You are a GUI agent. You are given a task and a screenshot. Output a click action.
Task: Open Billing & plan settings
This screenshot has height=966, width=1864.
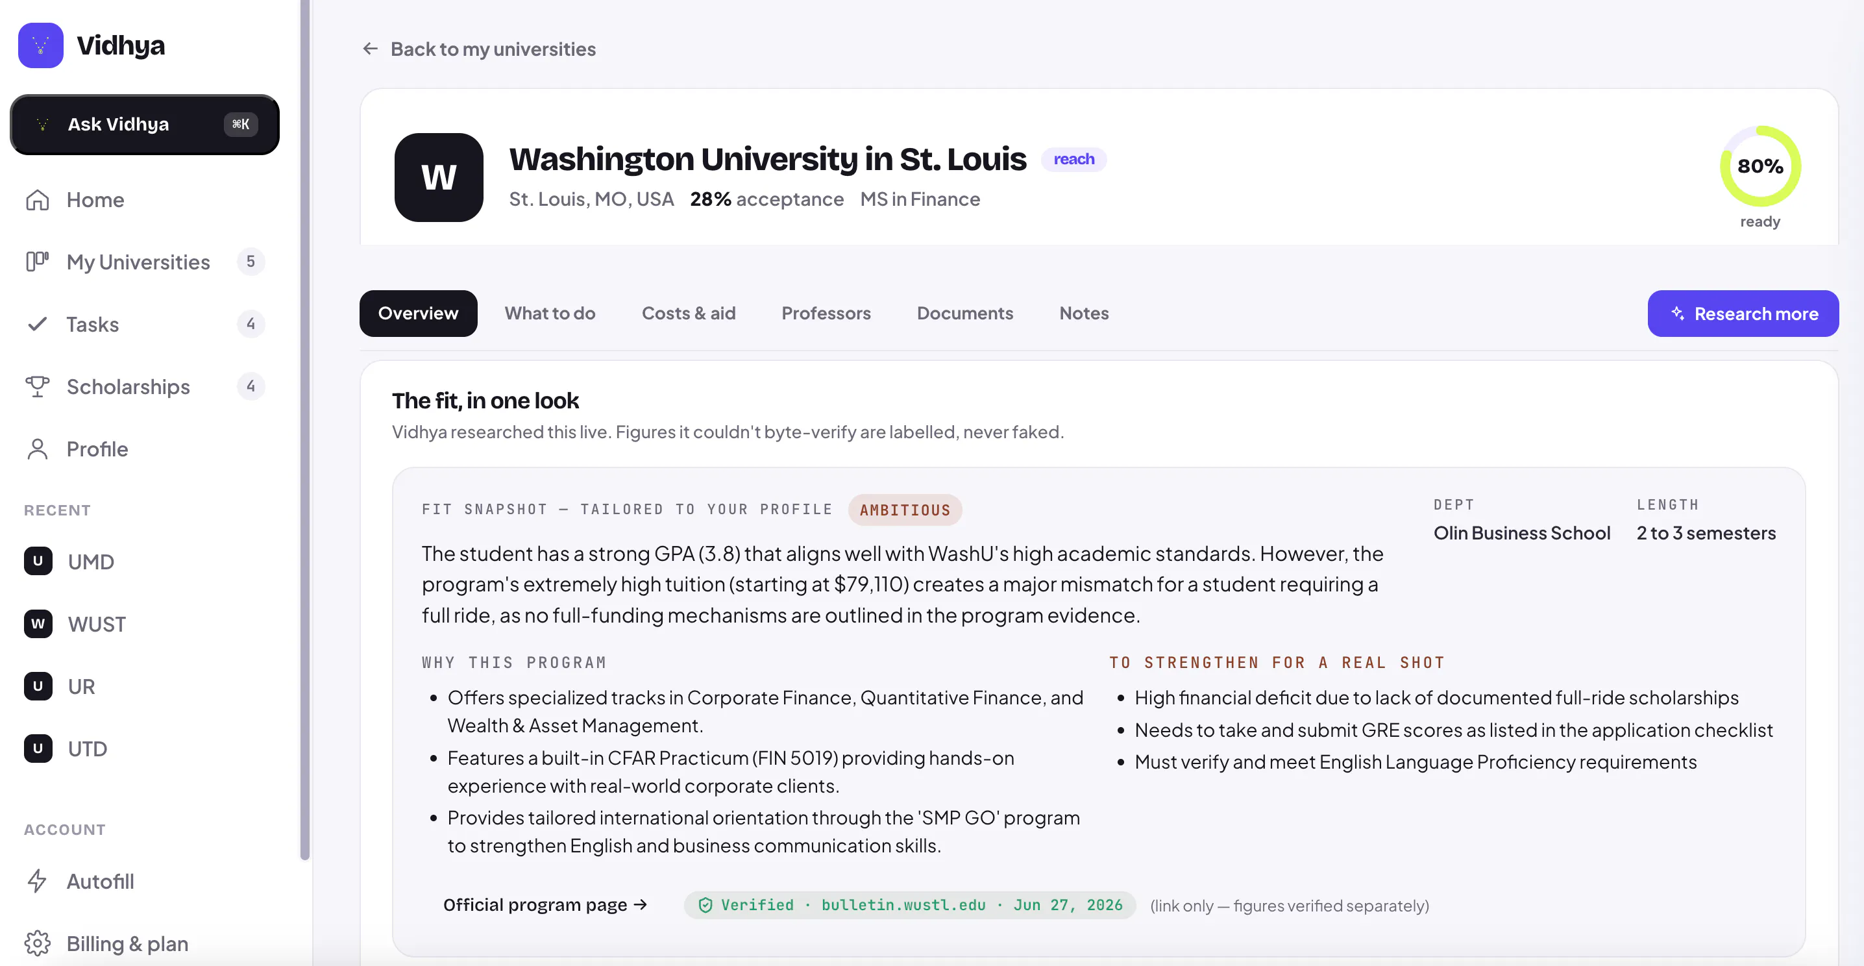pos(145,943)
